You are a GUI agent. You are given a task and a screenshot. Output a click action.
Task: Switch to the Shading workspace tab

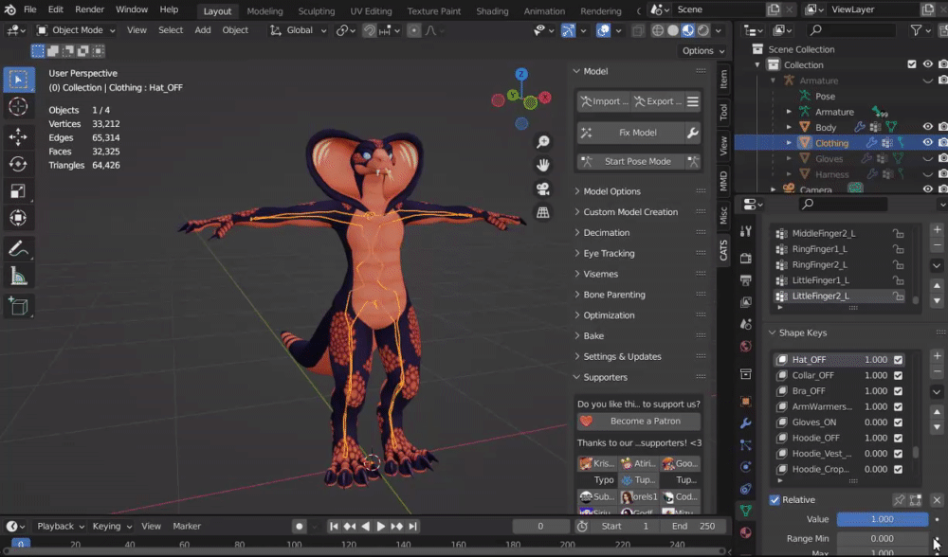pyautogui.click(x=492, y=10)
